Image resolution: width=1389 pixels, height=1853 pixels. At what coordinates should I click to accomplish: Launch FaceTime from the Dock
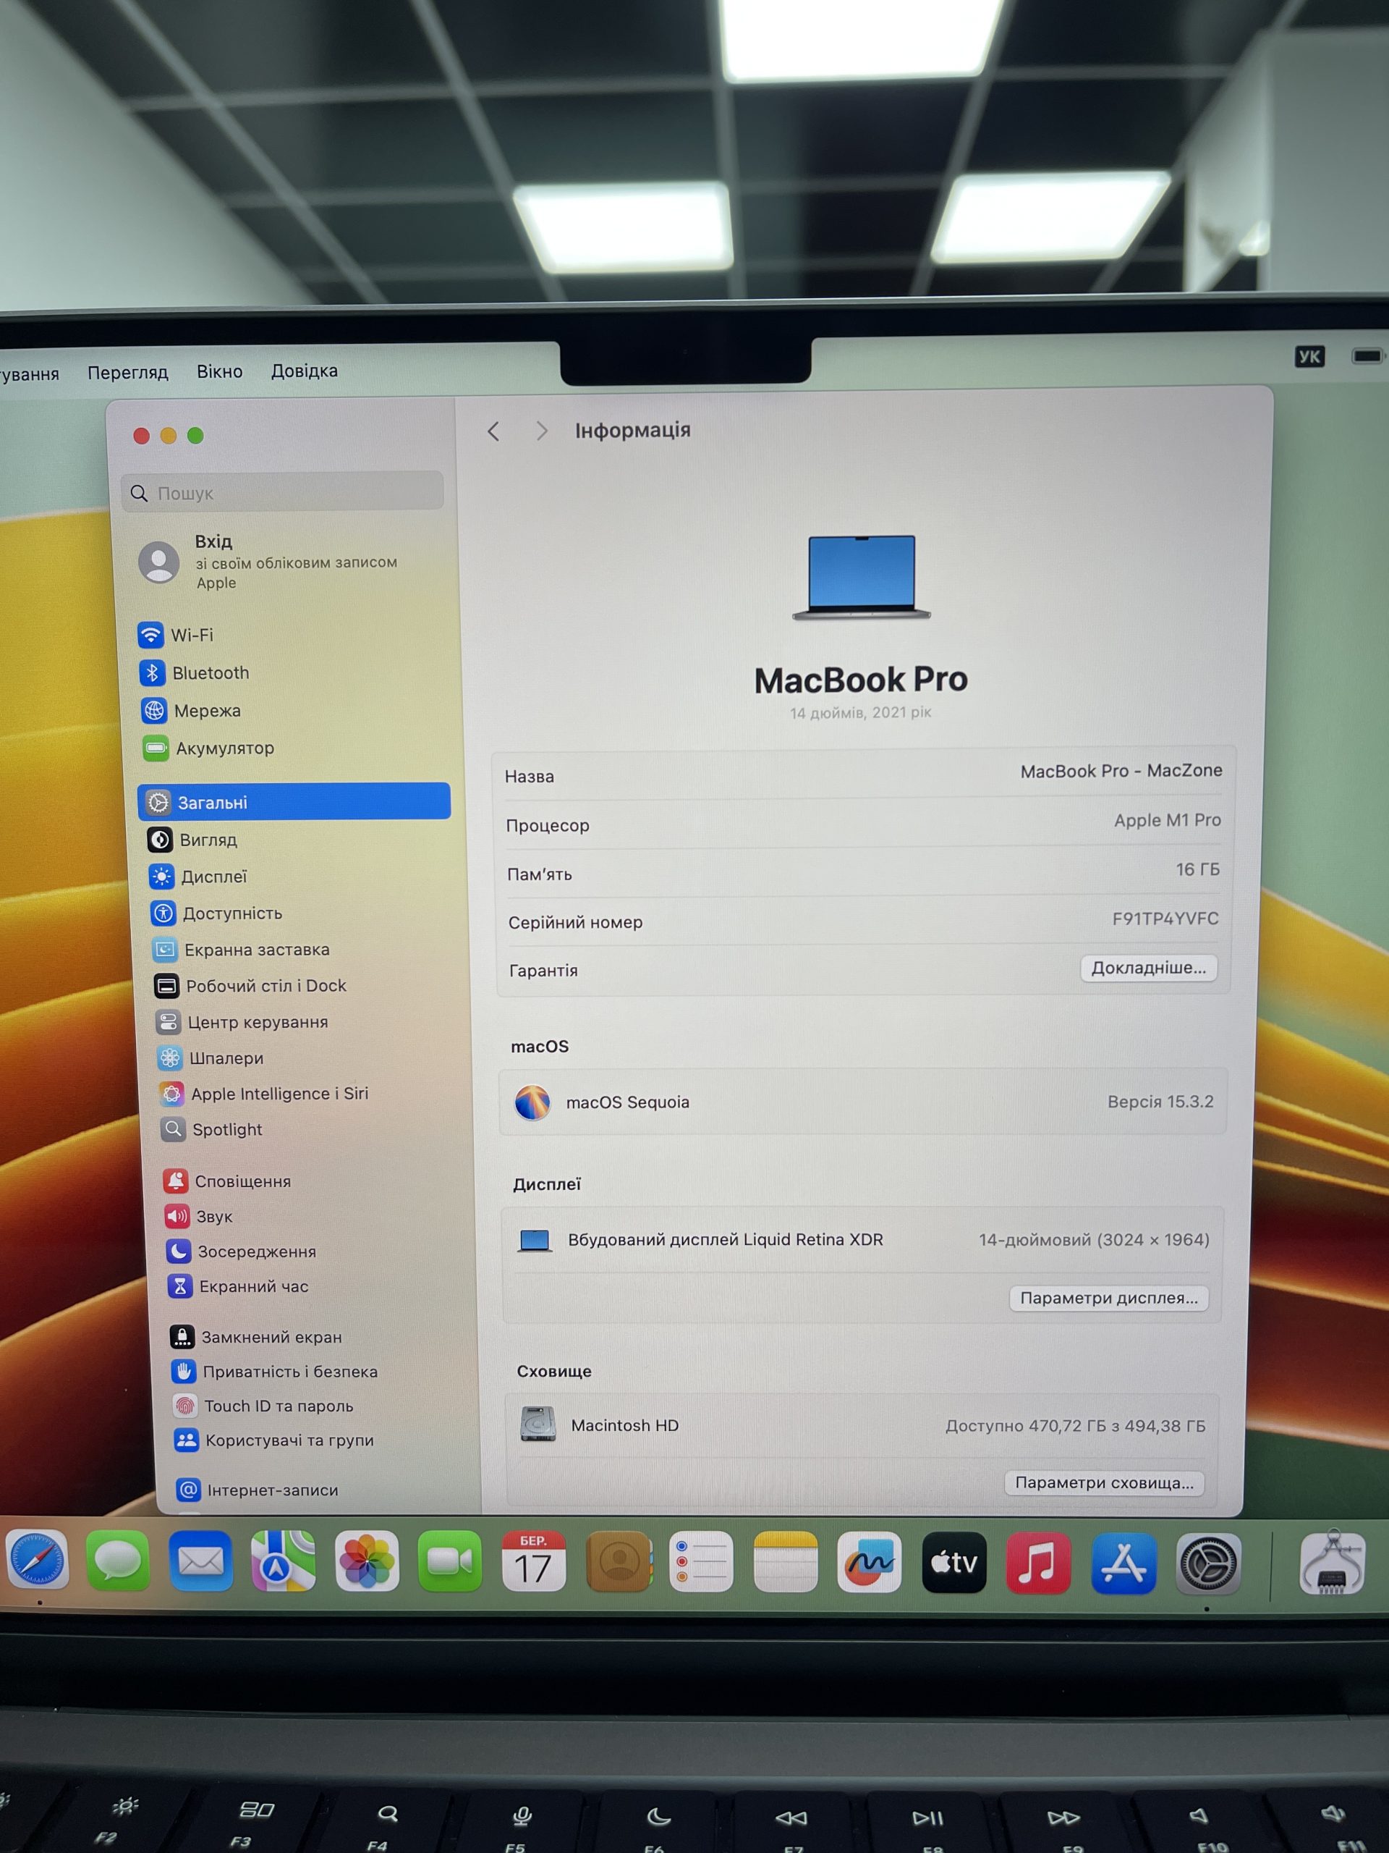click(x=451, y=1562)
